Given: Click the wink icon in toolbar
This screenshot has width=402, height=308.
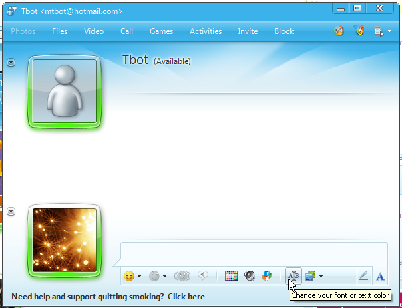Looking at the screenshot, I should 154,276.
